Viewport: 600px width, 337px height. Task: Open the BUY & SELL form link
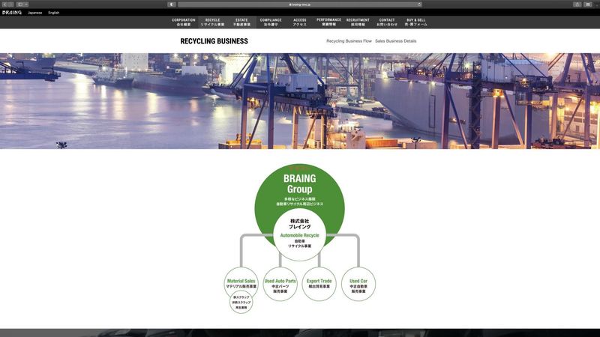416,22
